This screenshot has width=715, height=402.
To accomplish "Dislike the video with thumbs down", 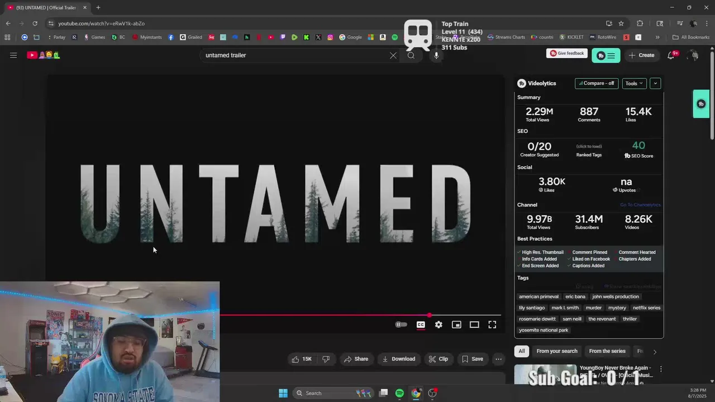I will pos(326,359).
